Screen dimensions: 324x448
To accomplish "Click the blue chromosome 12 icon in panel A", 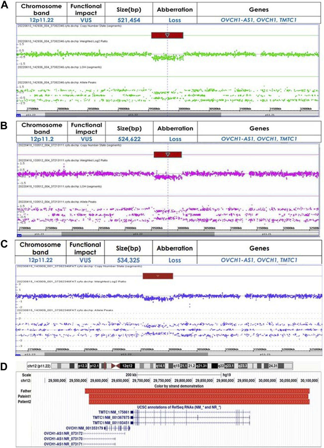I will point(18,115).
